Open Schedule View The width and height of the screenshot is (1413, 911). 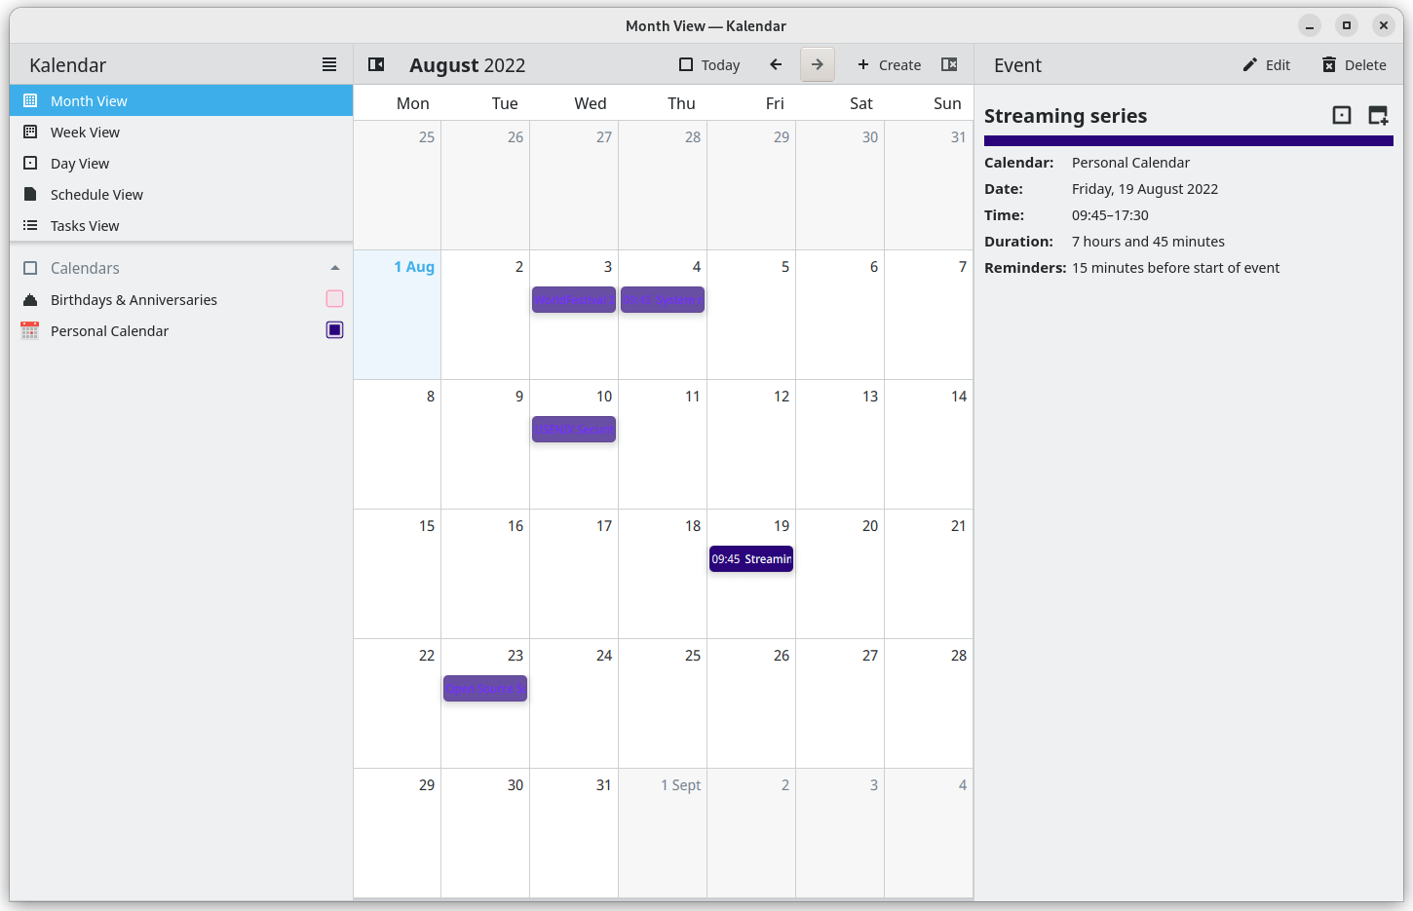click(181, 194)
